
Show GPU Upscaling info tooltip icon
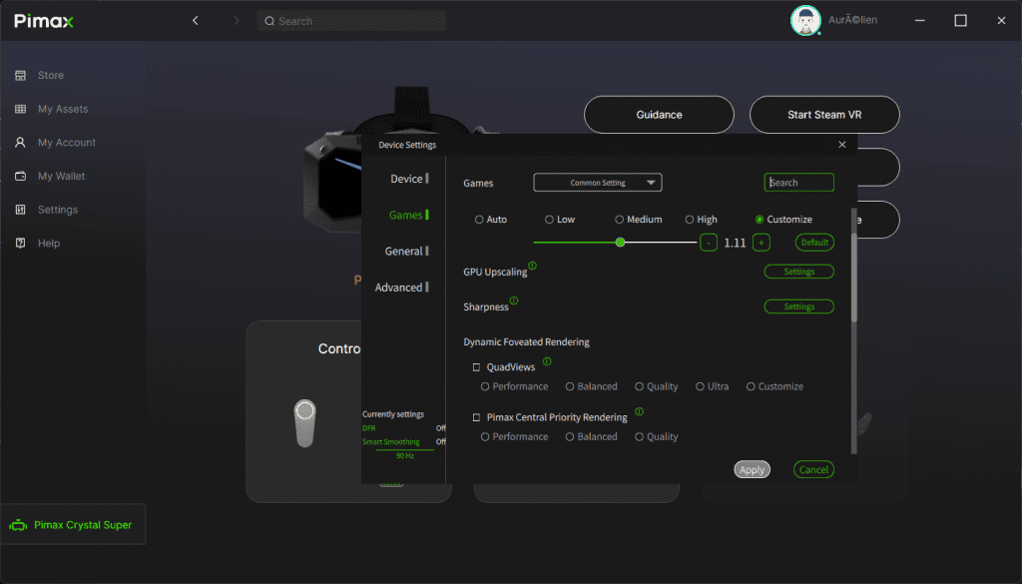pyautogui.click(x=533, y=266)
